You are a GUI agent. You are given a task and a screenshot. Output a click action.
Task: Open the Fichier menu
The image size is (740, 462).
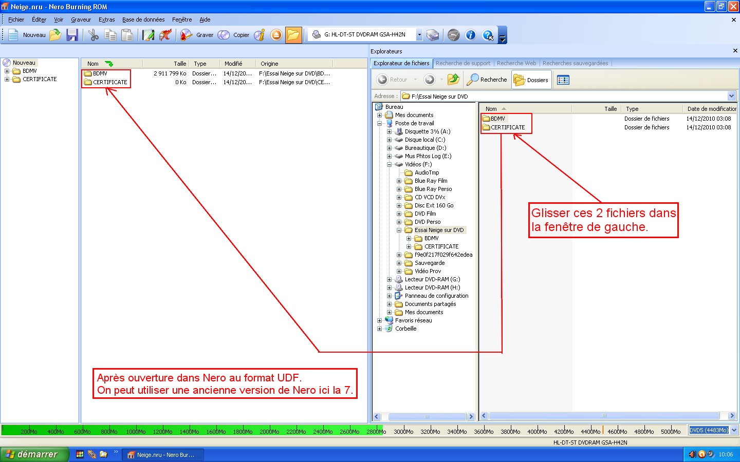(16, 20)
